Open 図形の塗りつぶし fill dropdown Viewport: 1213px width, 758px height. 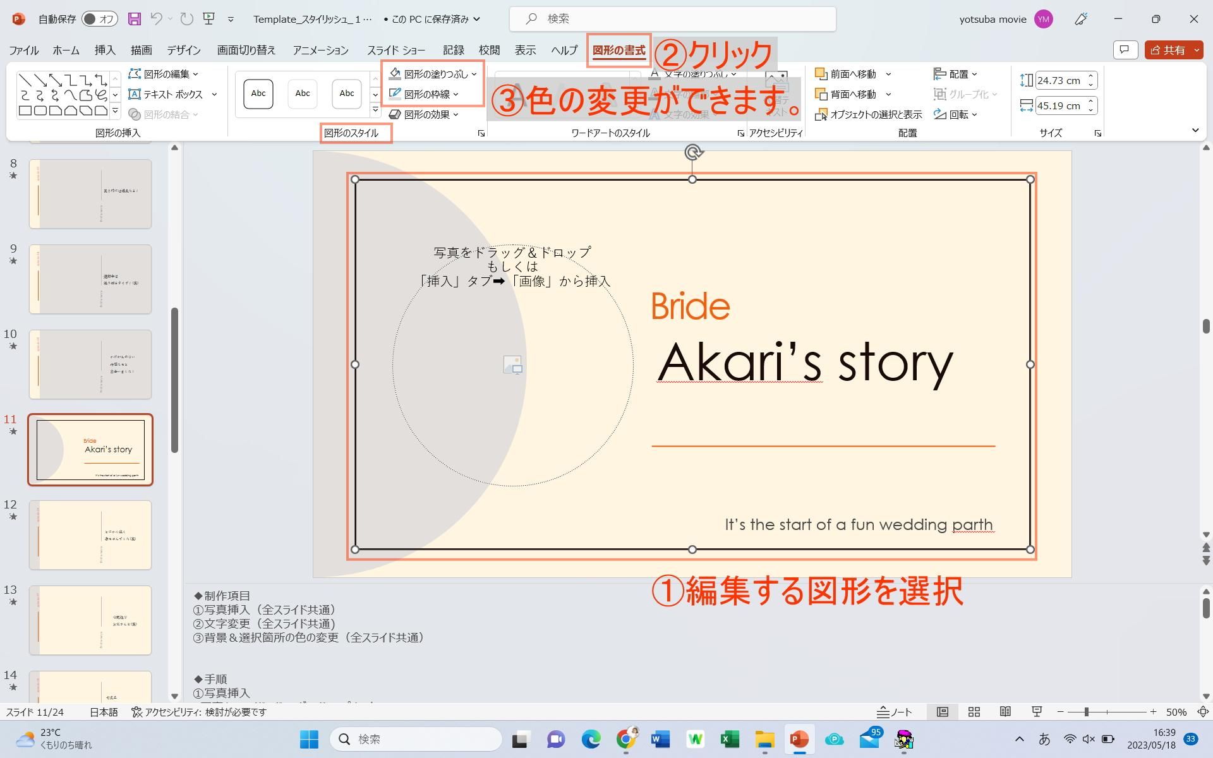(x=433, y=74)
